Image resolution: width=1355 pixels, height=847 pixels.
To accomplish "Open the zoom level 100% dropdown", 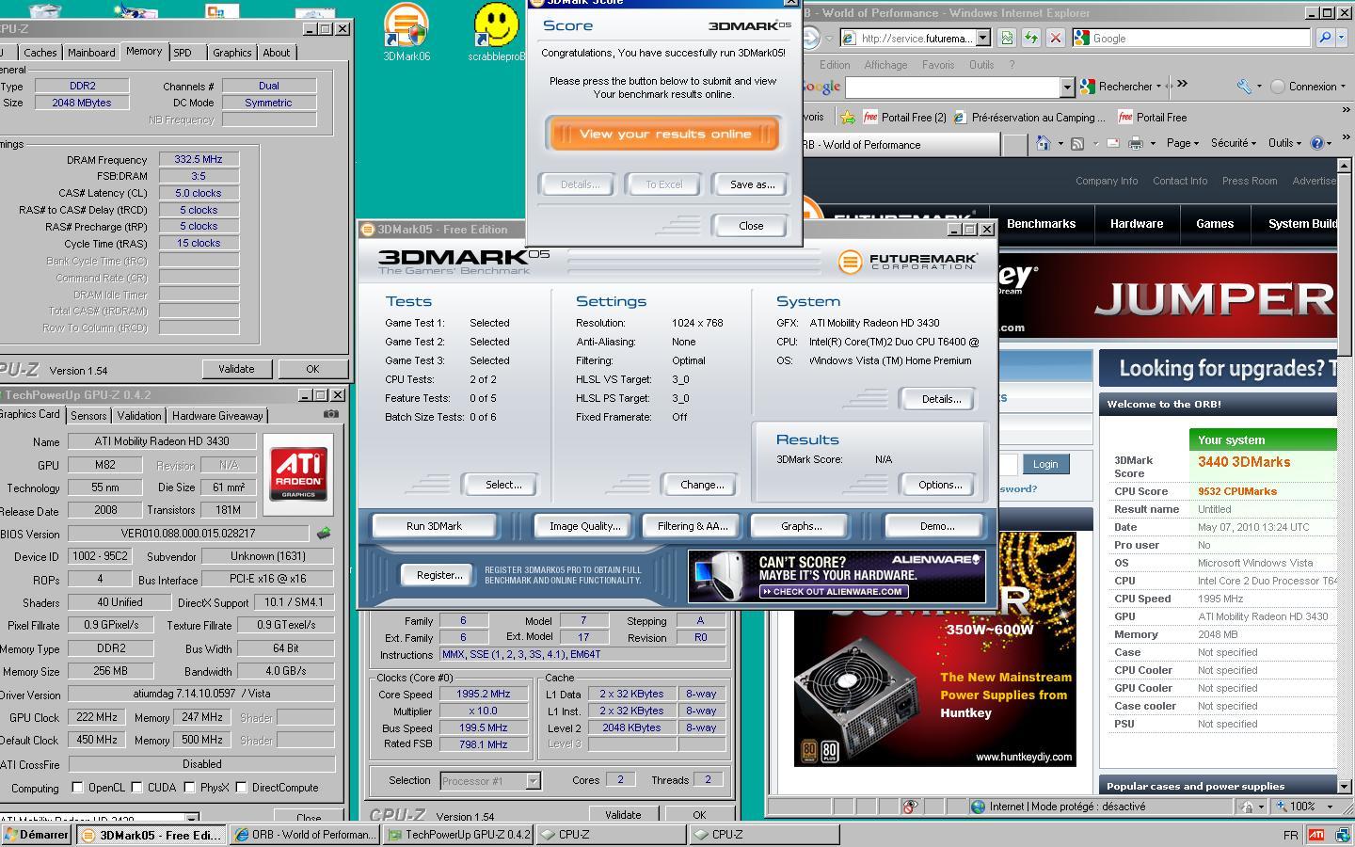I will (x=1330, y=807).
